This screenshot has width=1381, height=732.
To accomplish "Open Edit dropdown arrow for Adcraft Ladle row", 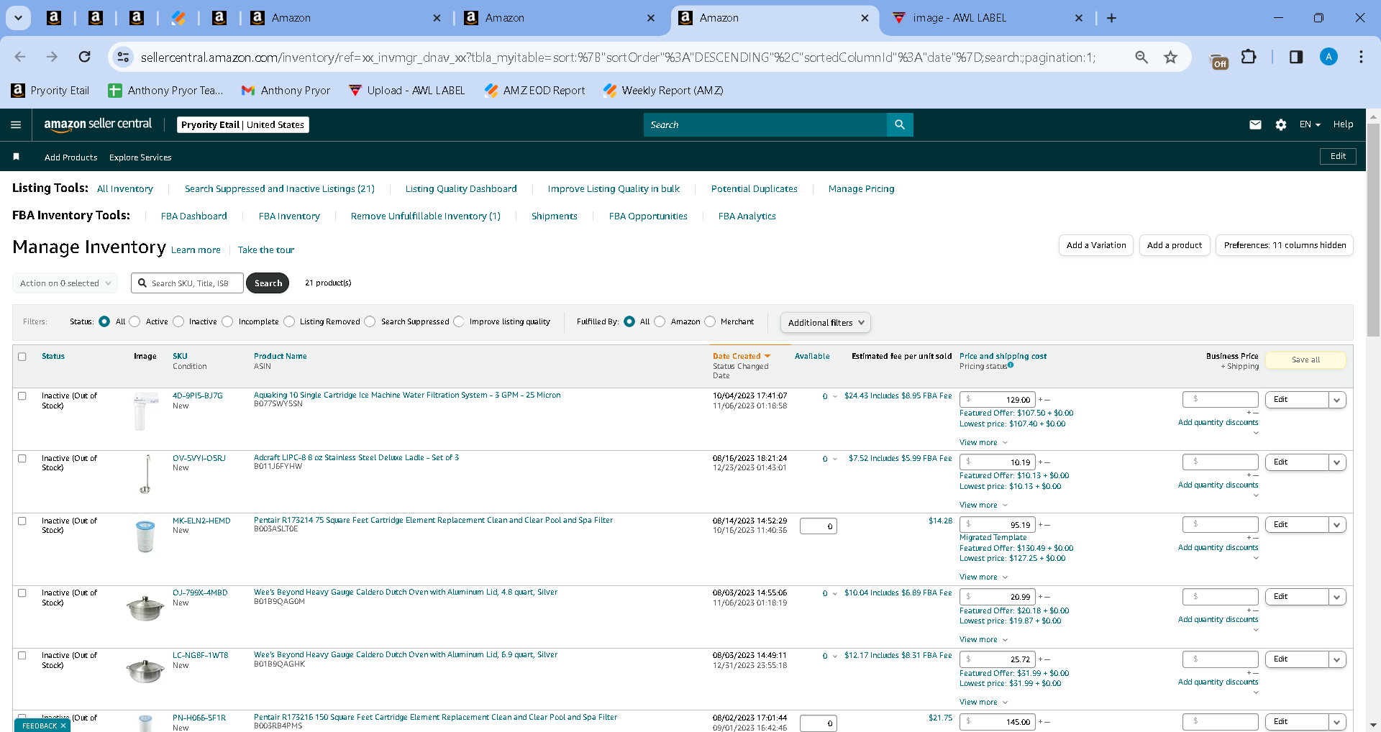I will (x=1336, y=462).
